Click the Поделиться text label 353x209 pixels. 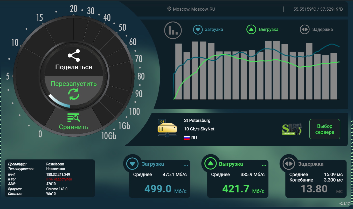[x=74, y=67]
